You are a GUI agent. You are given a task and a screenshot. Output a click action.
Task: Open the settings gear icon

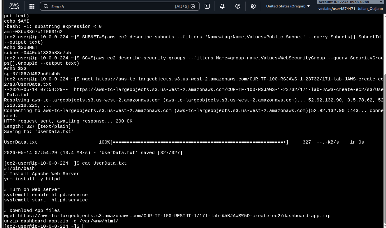pyautogui.click(x=253, y=6)
